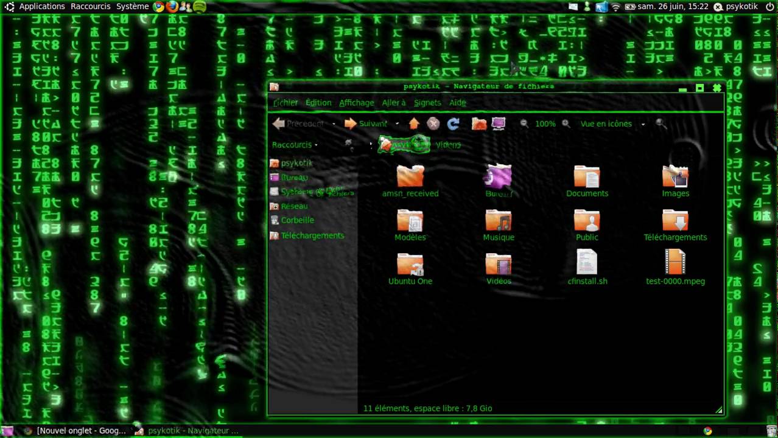
Task: Select the Ubuntu One folder icon
Action: 410,264
